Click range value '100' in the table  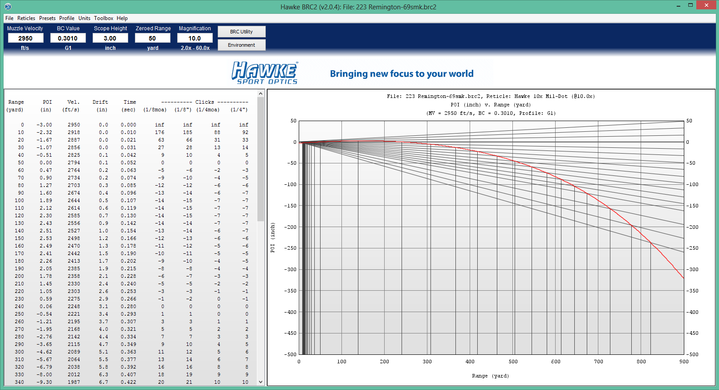click(x=20, y=200)
